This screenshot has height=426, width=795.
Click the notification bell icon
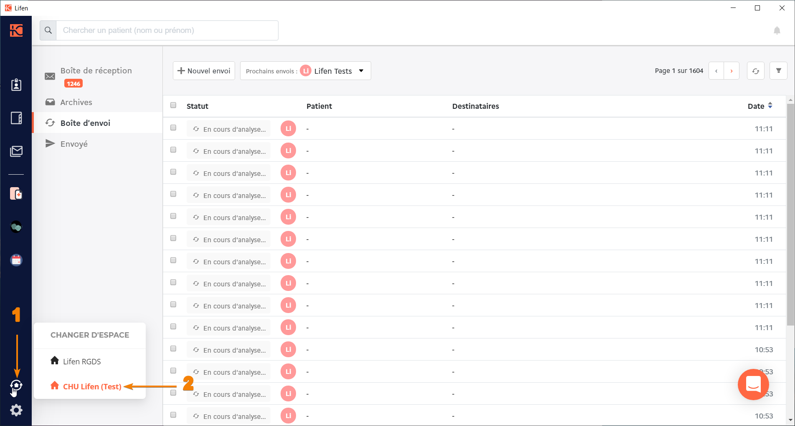click(x=777, y=30)
